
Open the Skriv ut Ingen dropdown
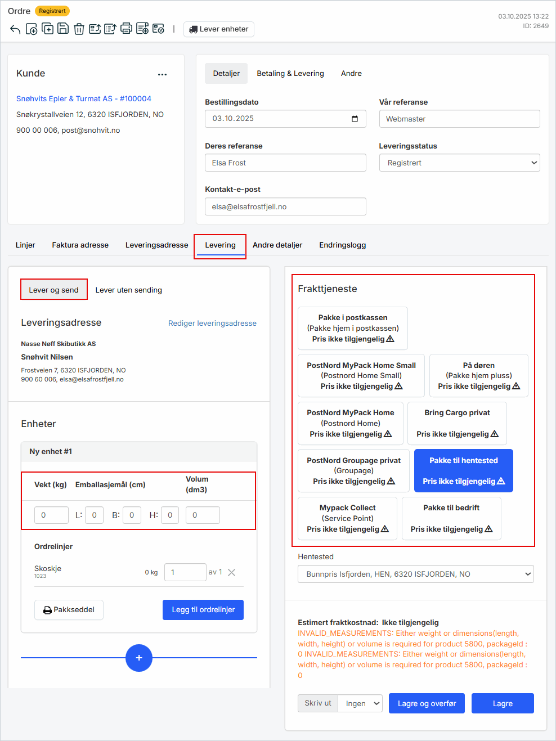[x=360, y=703]
